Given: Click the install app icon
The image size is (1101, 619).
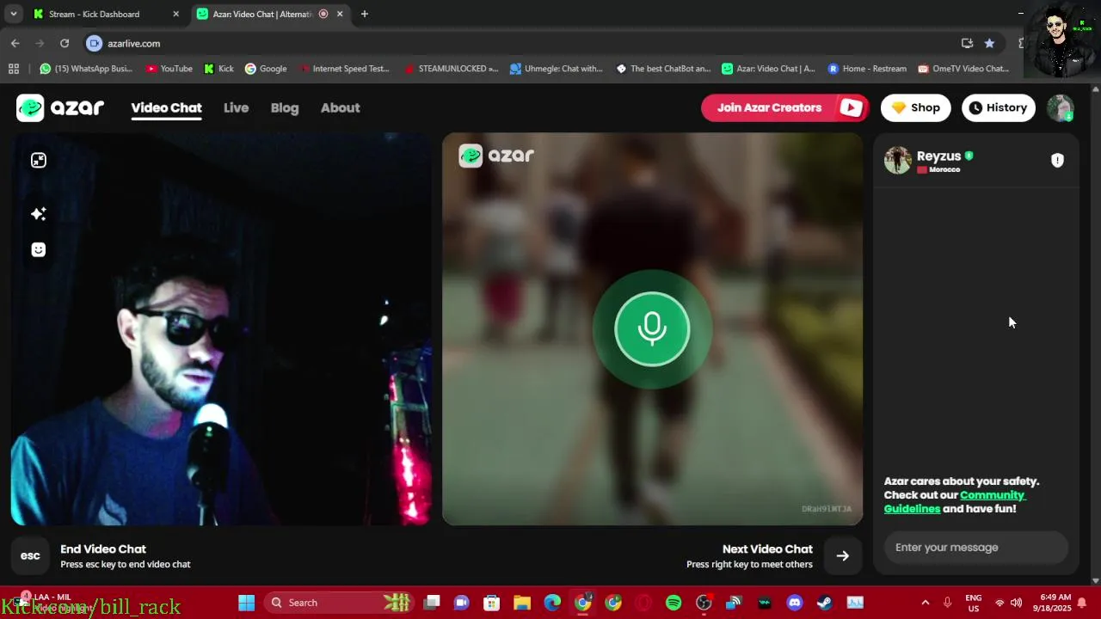Looking at the screenshot, I should coord(967,43).
